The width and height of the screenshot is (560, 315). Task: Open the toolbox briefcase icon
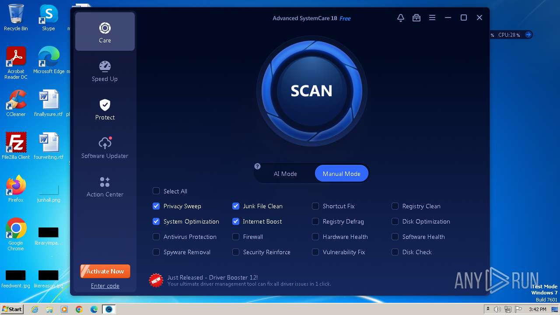point(416,18)
